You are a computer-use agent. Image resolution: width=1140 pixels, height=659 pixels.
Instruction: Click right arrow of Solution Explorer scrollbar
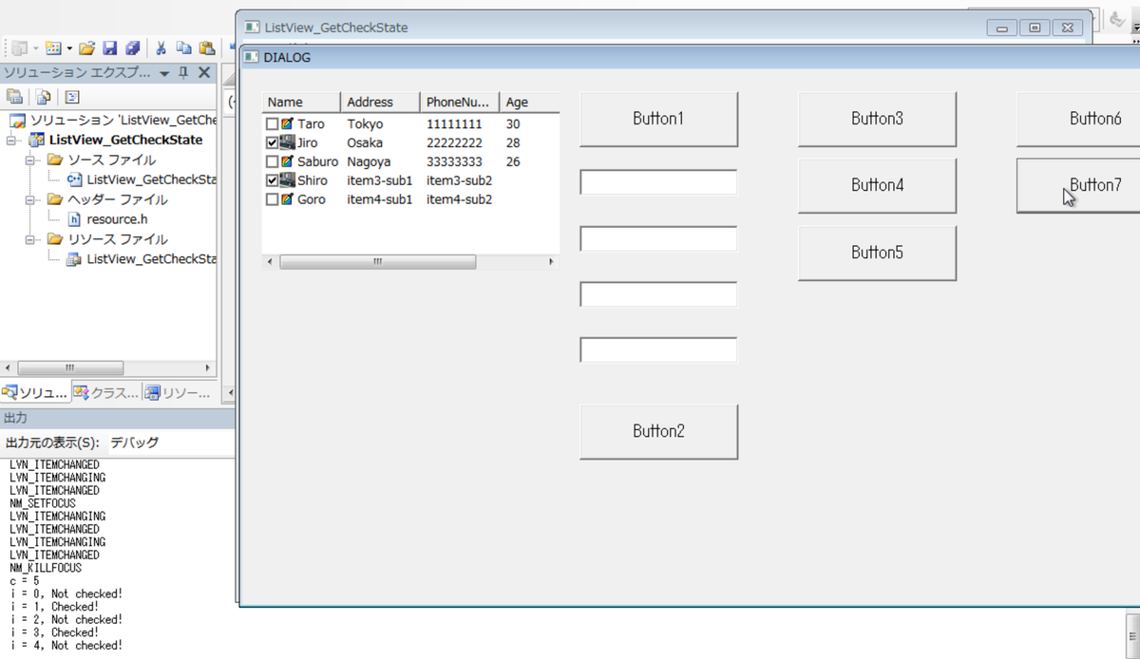click(208, 367)
